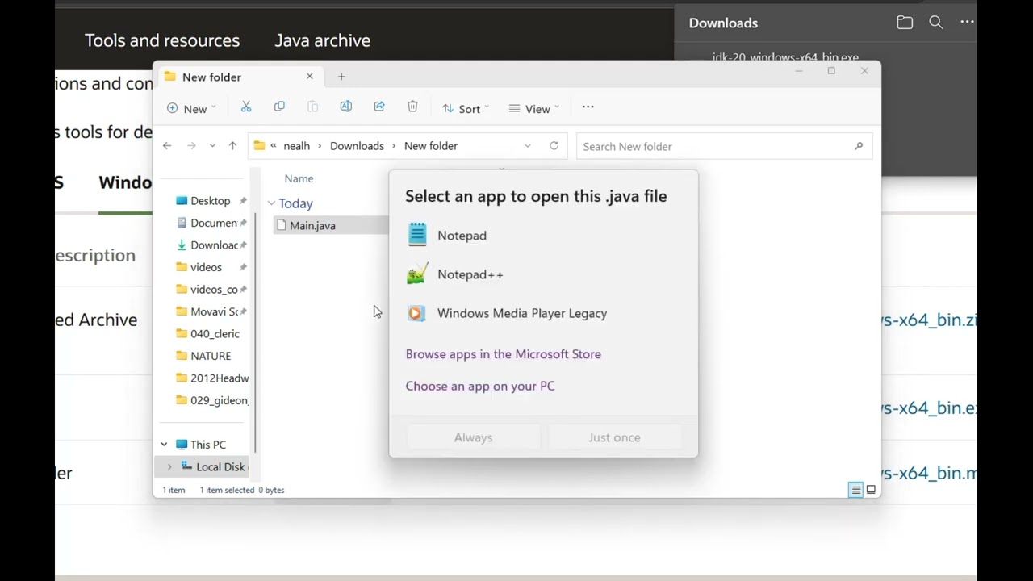
Task: Open the View dropdown menu
Action: (533, 108)
